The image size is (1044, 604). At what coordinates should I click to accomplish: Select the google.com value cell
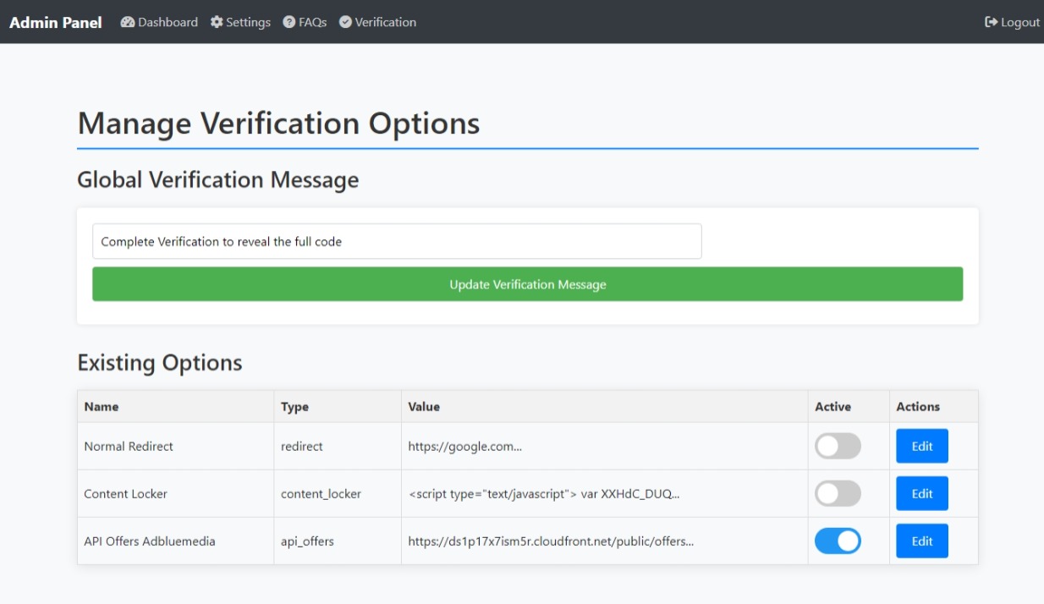(464, 447)
